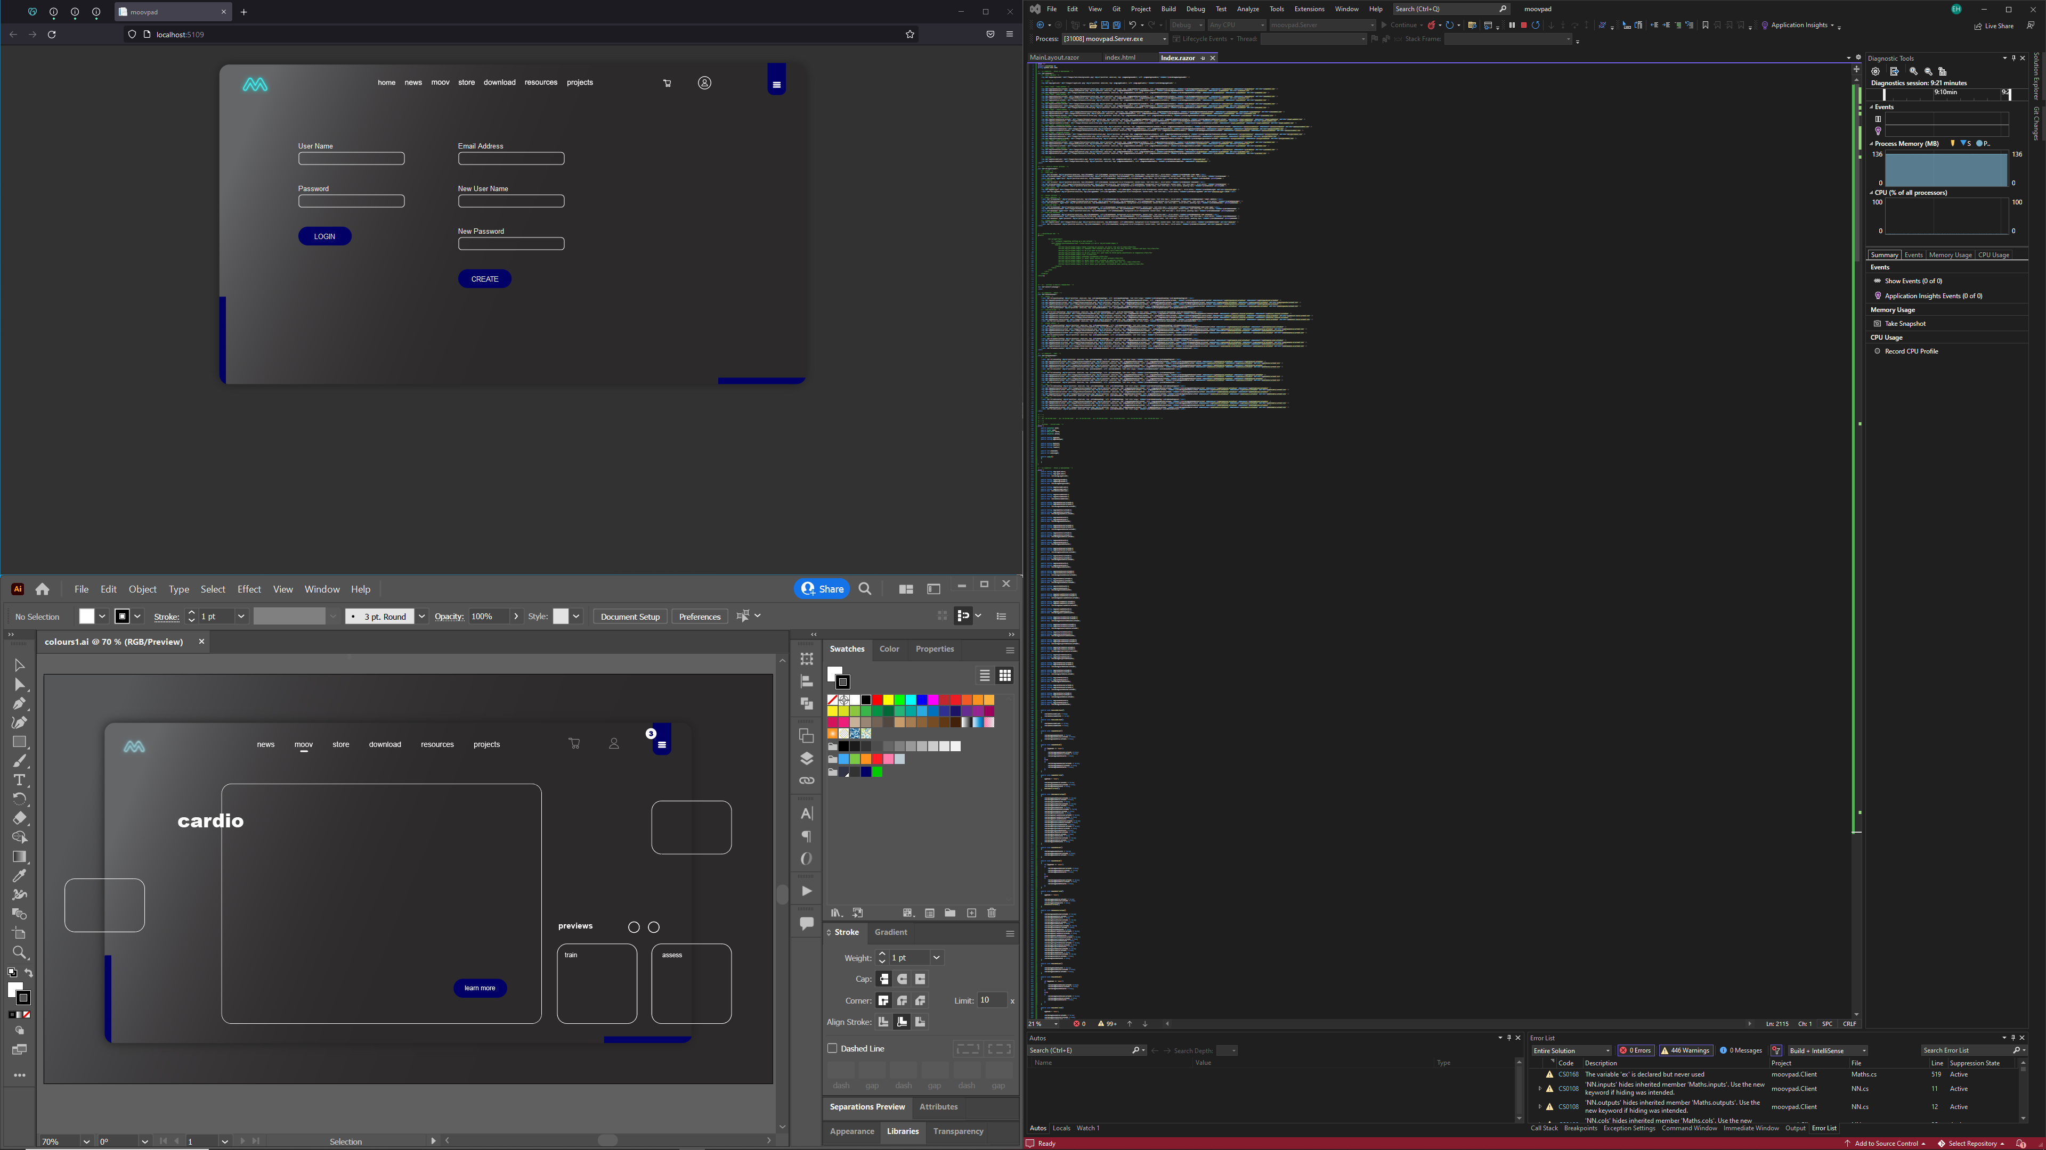Select the Zoom tool in Illustrator
Image resolution: width=2046 pixels, height=1150 pixels.
pos(20,952)
